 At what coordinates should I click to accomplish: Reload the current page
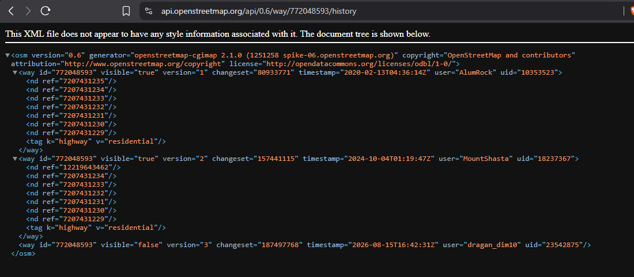(x=46, y=11)
